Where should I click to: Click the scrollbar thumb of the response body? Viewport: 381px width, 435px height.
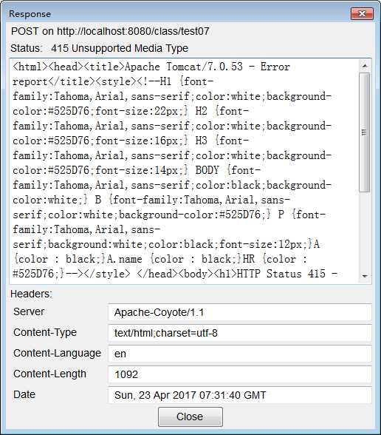[x=365, y=132]
